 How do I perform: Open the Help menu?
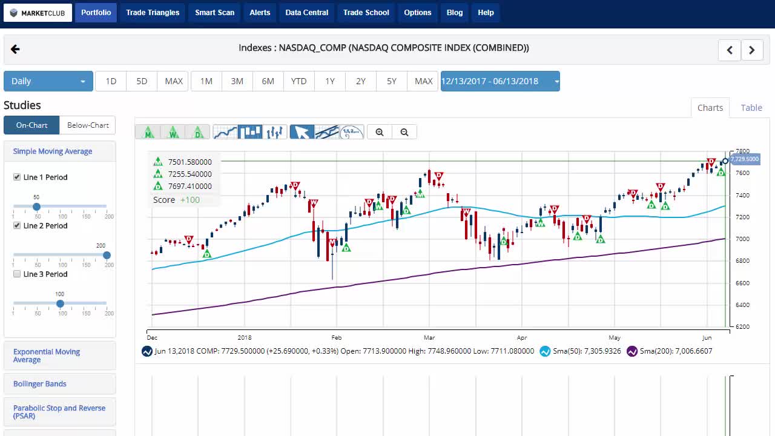(x=486, y=13)
